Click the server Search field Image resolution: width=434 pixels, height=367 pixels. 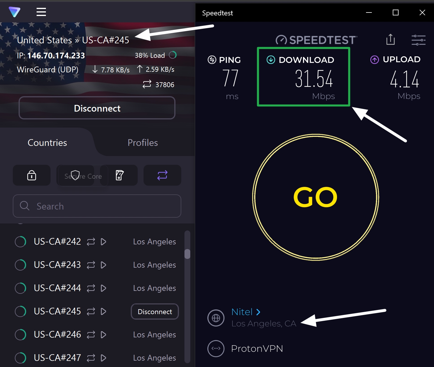point(97,206)
